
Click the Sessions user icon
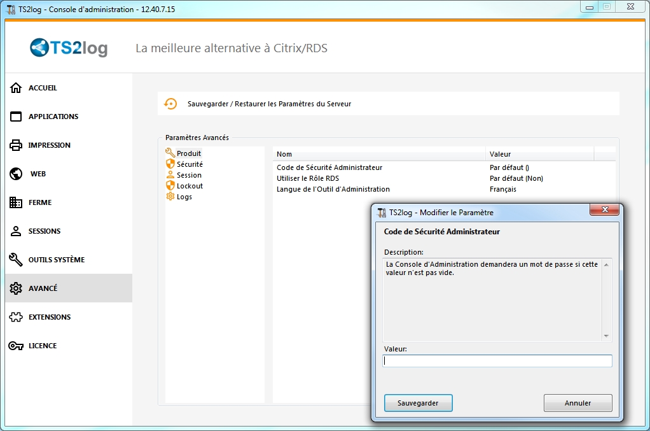[x=16, y=231]
